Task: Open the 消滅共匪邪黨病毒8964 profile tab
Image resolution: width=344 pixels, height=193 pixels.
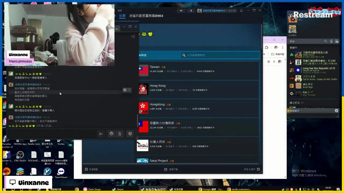Action: point(146,16)
